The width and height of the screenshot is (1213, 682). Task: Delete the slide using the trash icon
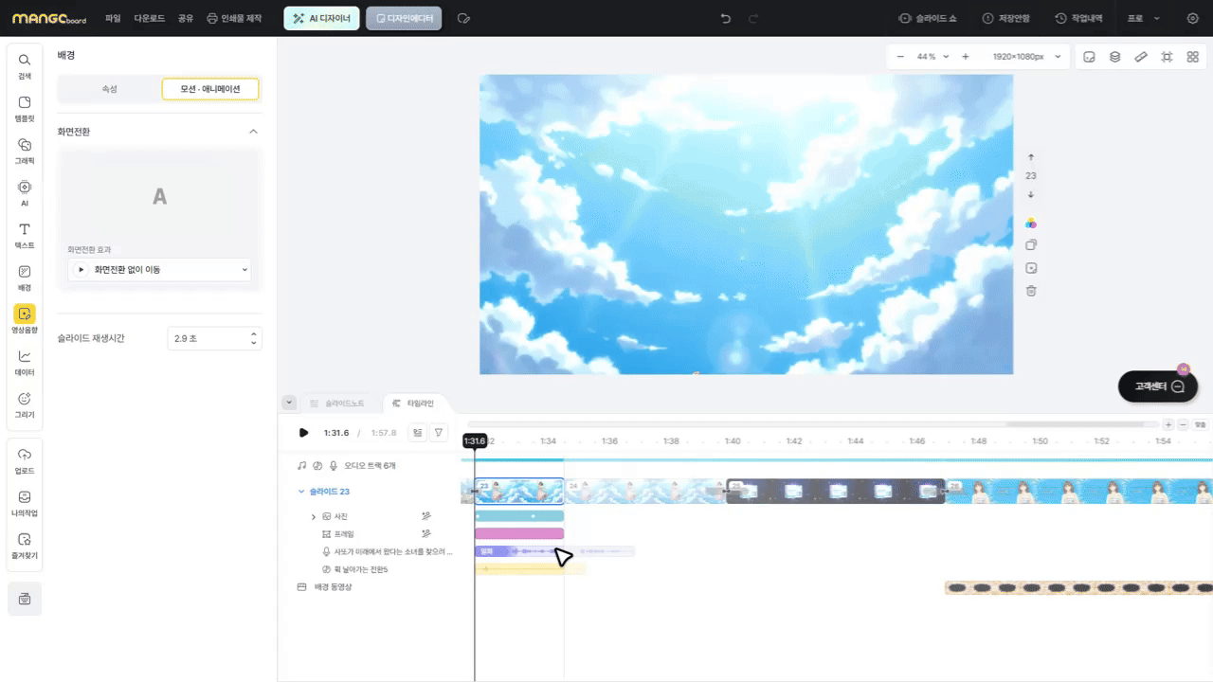[x=1031, y=291]
